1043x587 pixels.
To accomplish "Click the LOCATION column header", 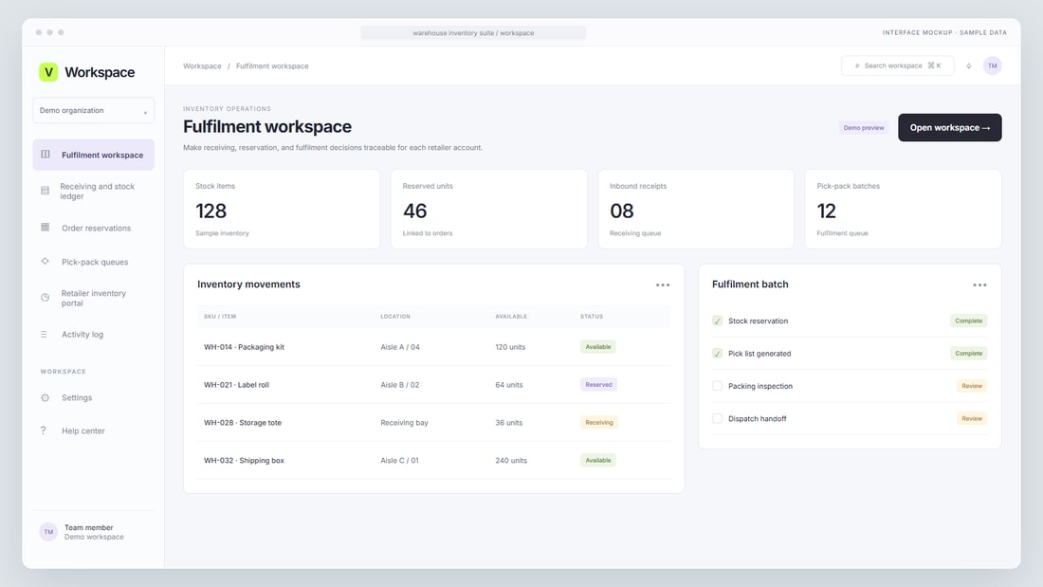I will coord(395,316).
